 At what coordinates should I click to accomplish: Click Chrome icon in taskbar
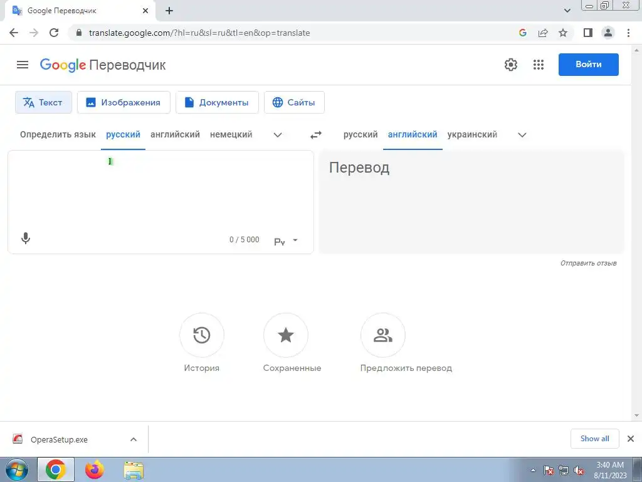pyautogui.click(x=56, y=469)
